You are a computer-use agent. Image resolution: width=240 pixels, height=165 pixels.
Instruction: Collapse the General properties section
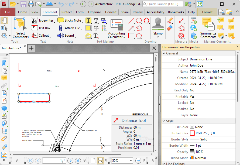tap(164, 53)
